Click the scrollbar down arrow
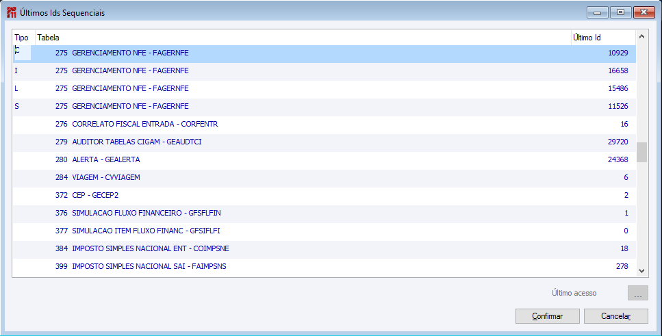This screenshot has height=336, width=662. [x=641, y=270]
